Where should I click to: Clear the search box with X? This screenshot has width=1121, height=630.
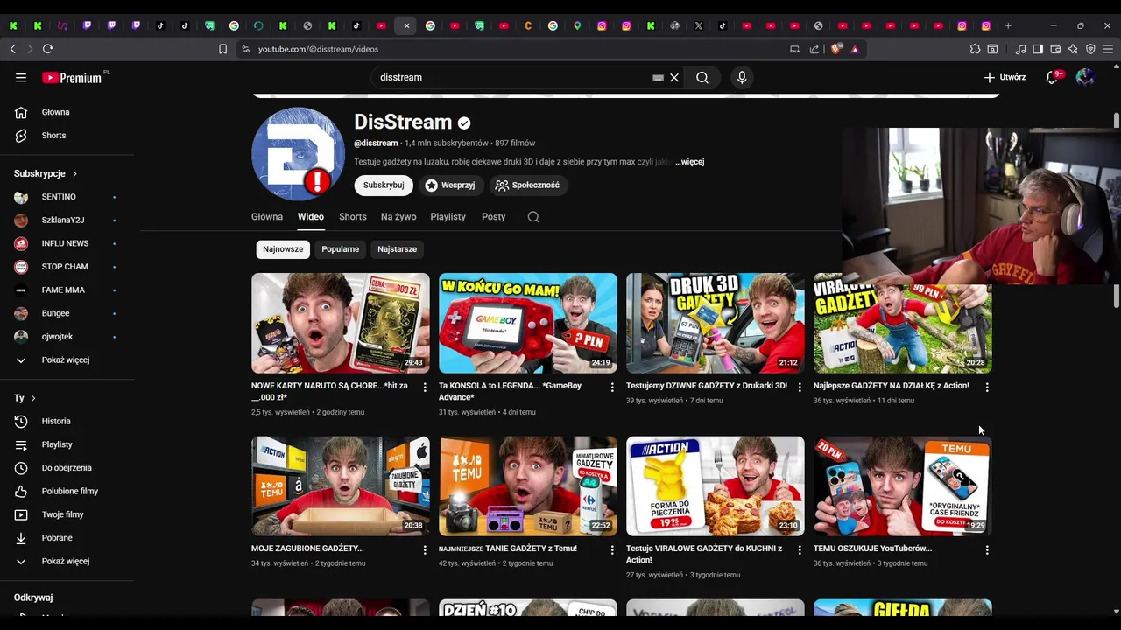click(x=674, y=77)
